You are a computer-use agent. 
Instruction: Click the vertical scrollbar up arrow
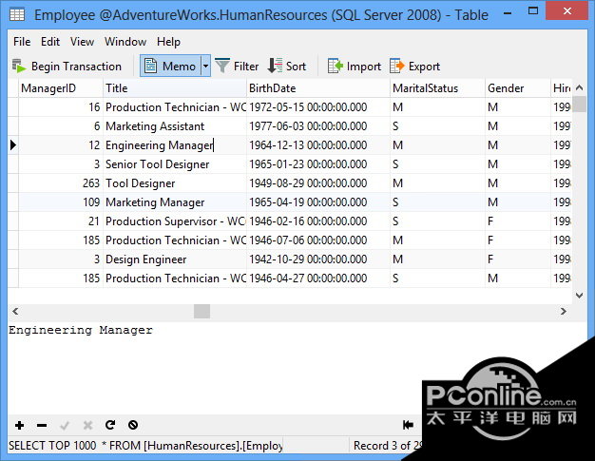pos(579,87)
